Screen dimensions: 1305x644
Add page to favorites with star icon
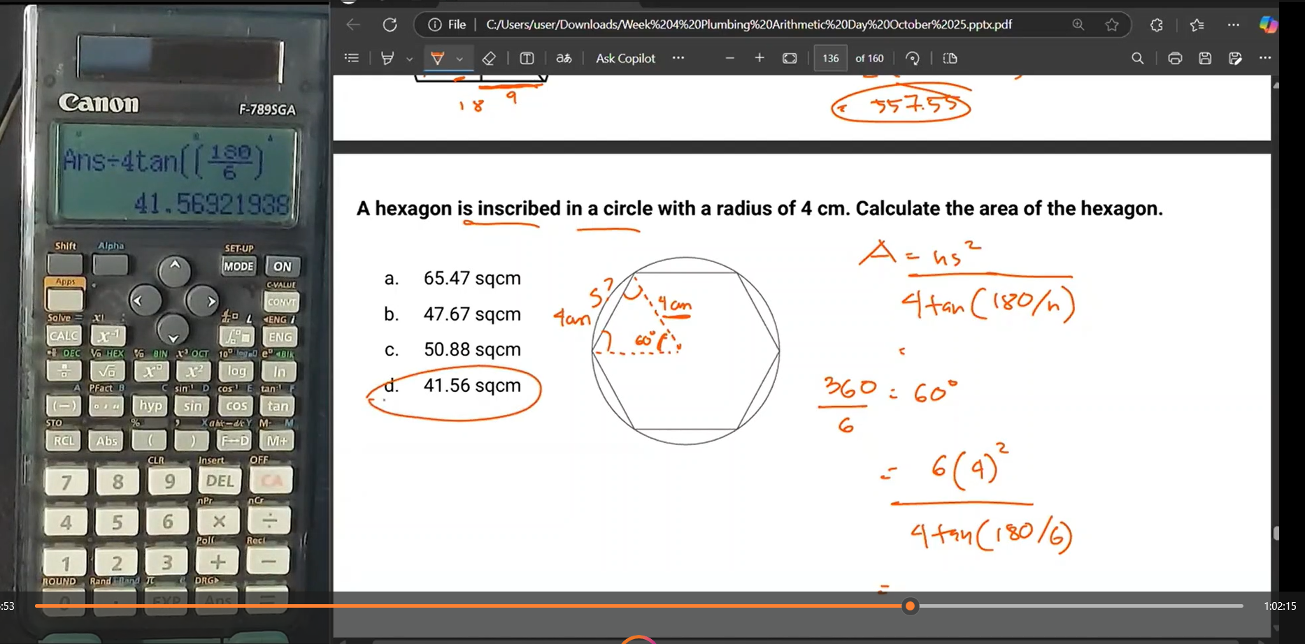[1112, 25]
